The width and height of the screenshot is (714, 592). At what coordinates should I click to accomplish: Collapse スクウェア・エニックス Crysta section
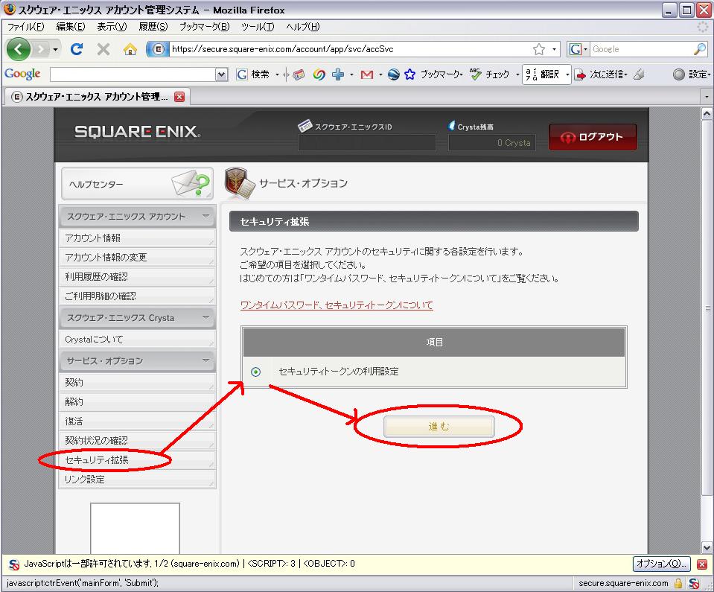point(205,317)
